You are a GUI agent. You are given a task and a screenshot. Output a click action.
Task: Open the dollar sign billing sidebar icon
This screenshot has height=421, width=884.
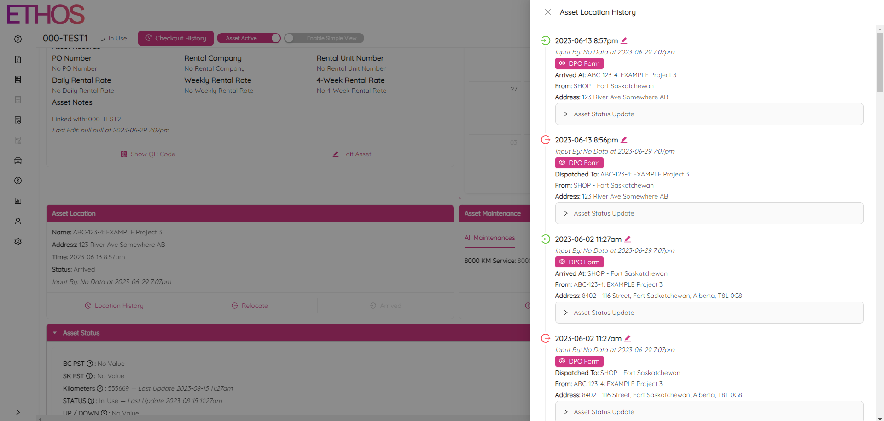point(18,181)
